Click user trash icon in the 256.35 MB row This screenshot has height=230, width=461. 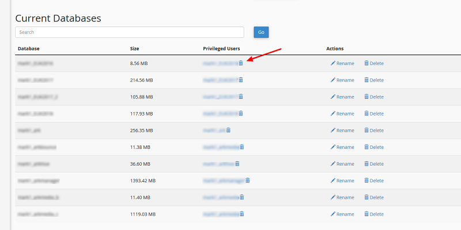point(228,131)
